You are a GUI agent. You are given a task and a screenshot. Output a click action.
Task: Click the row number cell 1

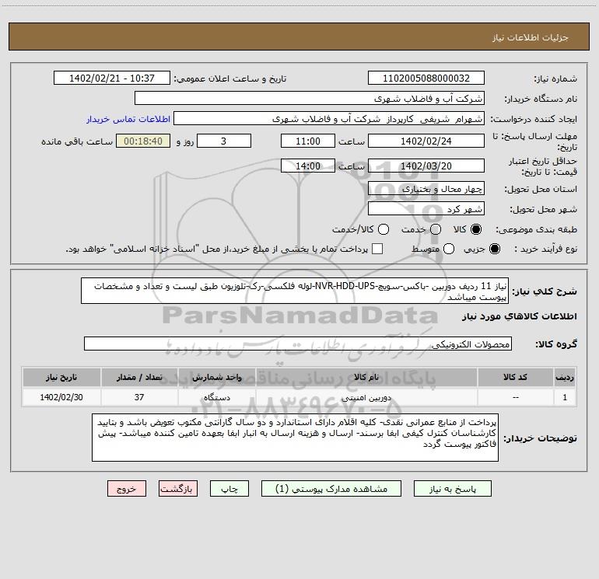(x=565, y=397)
